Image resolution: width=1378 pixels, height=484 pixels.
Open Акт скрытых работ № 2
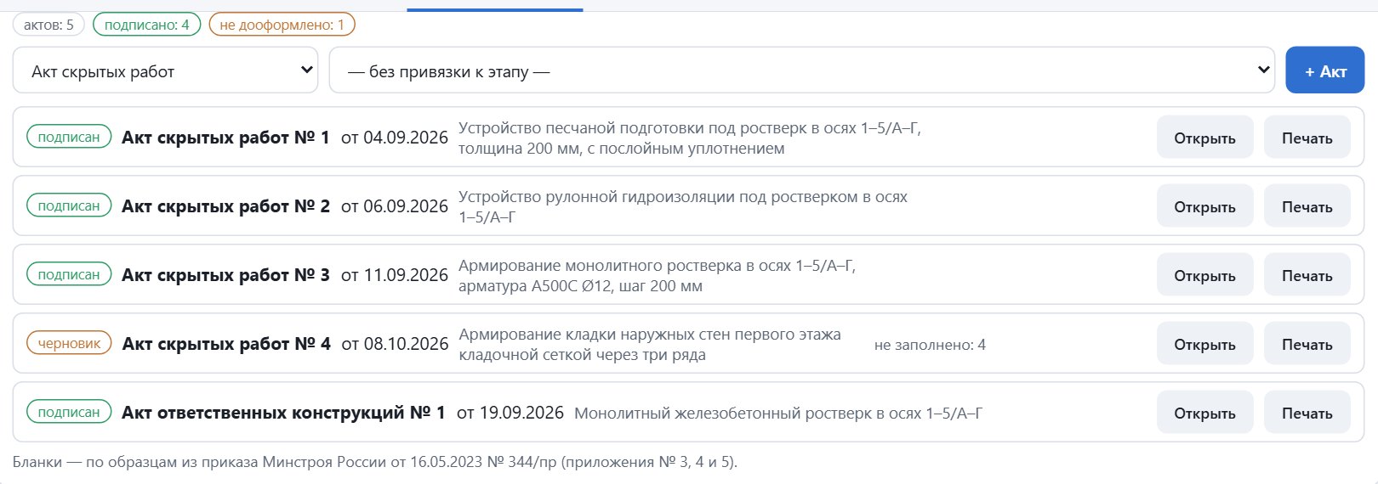[x=1204, y=206]
